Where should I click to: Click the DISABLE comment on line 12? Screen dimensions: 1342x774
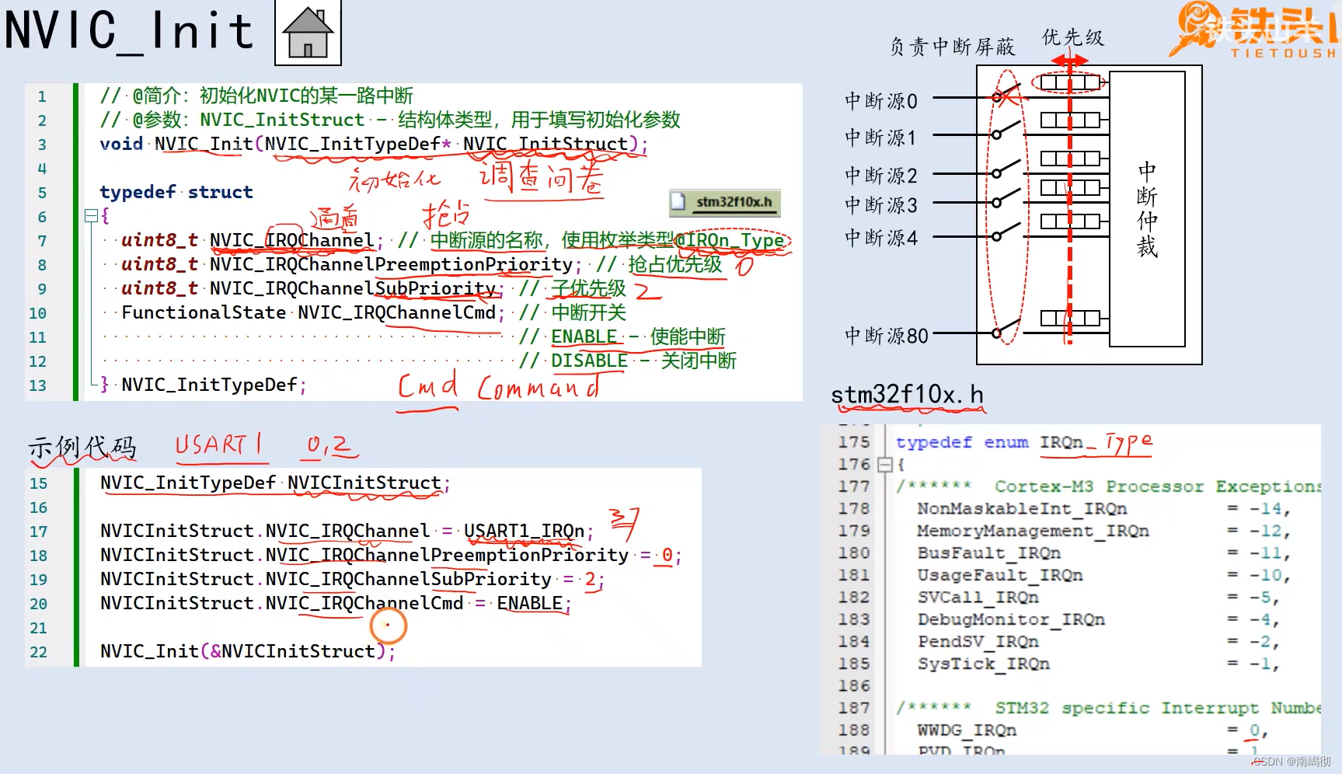click(x=589, y=361)
